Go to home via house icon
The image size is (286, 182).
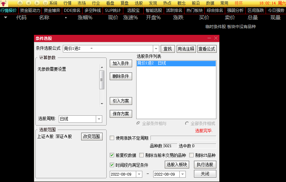click(20, 3)
